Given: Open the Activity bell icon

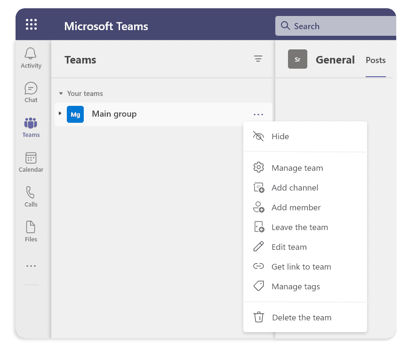Looking at the screenshot, I should 31,54.
